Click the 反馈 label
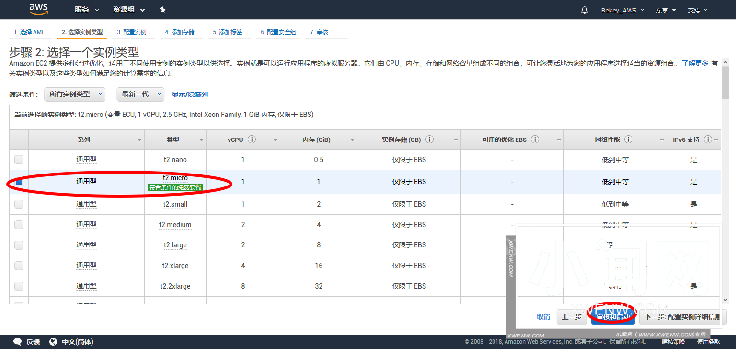The width and height of the screenshot is (736, 349). (33, 342)
